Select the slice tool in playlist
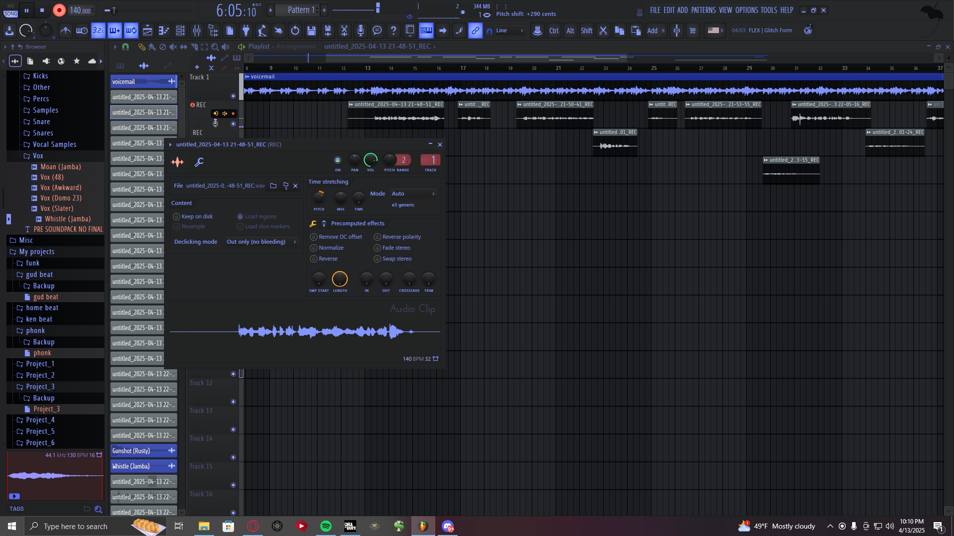954x536 pixels. (194, 47)
